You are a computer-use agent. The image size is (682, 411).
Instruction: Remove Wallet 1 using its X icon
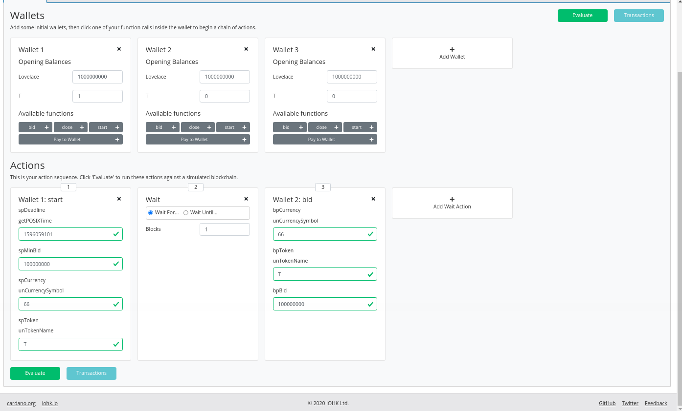[119, 49]
